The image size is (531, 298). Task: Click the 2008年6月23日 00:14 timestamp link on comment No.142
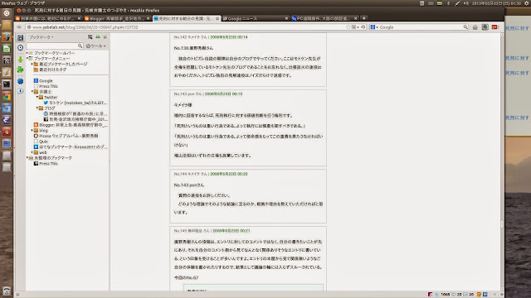click(229, 37)
